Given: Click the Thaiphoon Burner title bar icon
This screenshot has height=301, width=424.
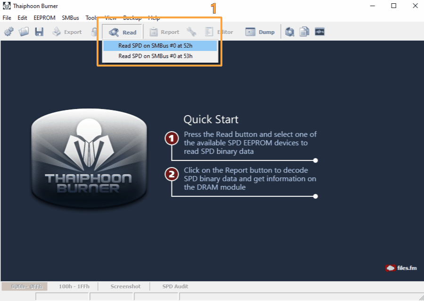Looking at the screenshot, I should coord(7,6).
